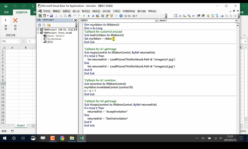Select ThisWorkbook in project tree

point(54,39)
